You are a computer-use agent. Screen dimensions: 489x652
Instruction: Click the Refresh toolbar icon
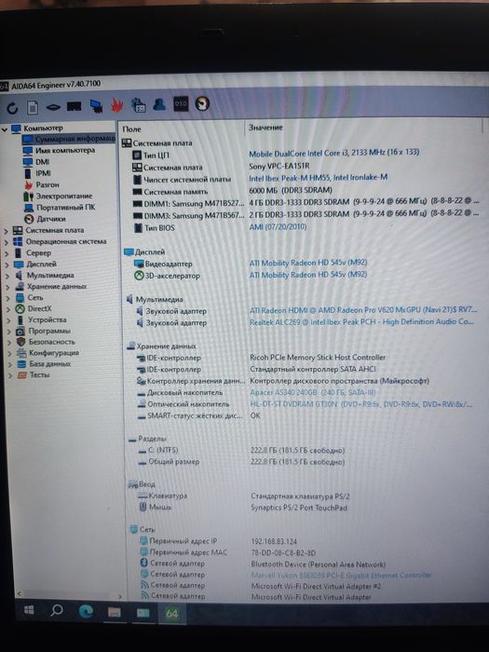point(12,109)
